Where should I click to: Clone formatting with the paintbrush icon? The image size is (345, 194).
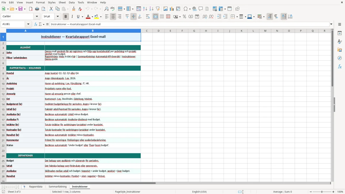[74, 9]
